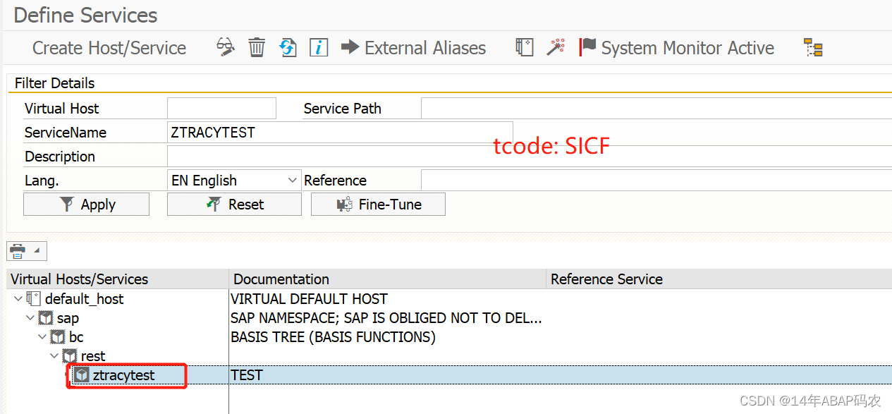
Task: Select the delete service trash icon
Action: pyautogui.click(x=257, y=47)
